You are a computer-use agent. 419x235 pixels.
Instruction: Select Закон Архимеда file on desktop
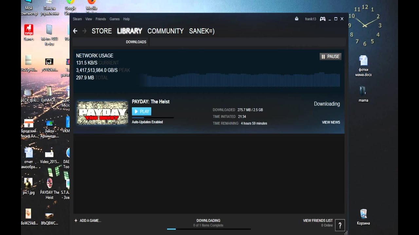pos(49,129)
